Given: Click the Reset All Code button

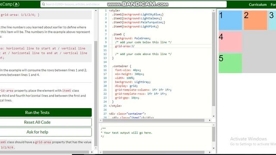Looking at the screenshot, I should (46, 122).
